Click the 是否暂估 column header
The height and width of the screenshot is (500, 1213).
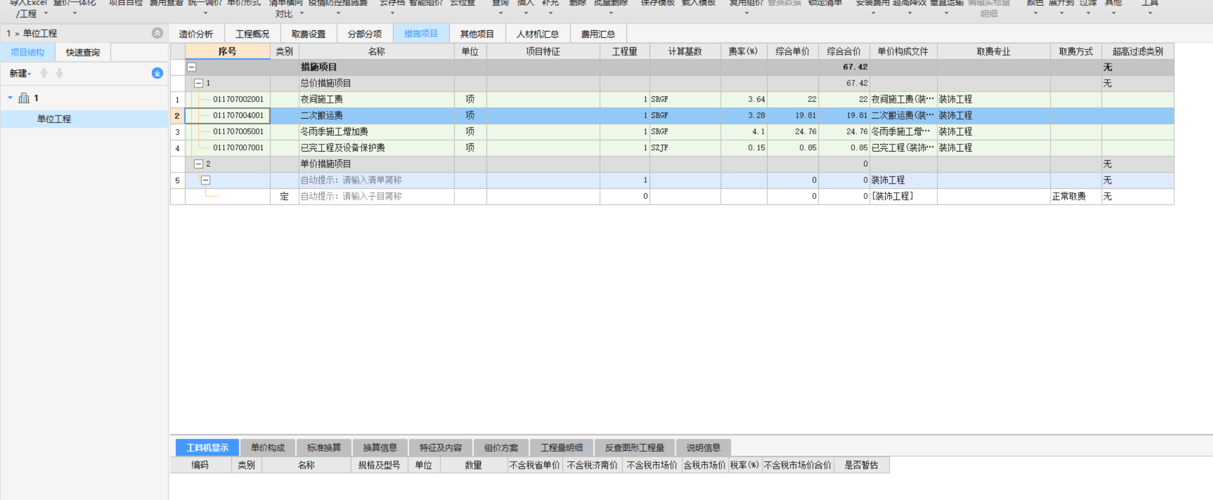click(x=861, y=465)
